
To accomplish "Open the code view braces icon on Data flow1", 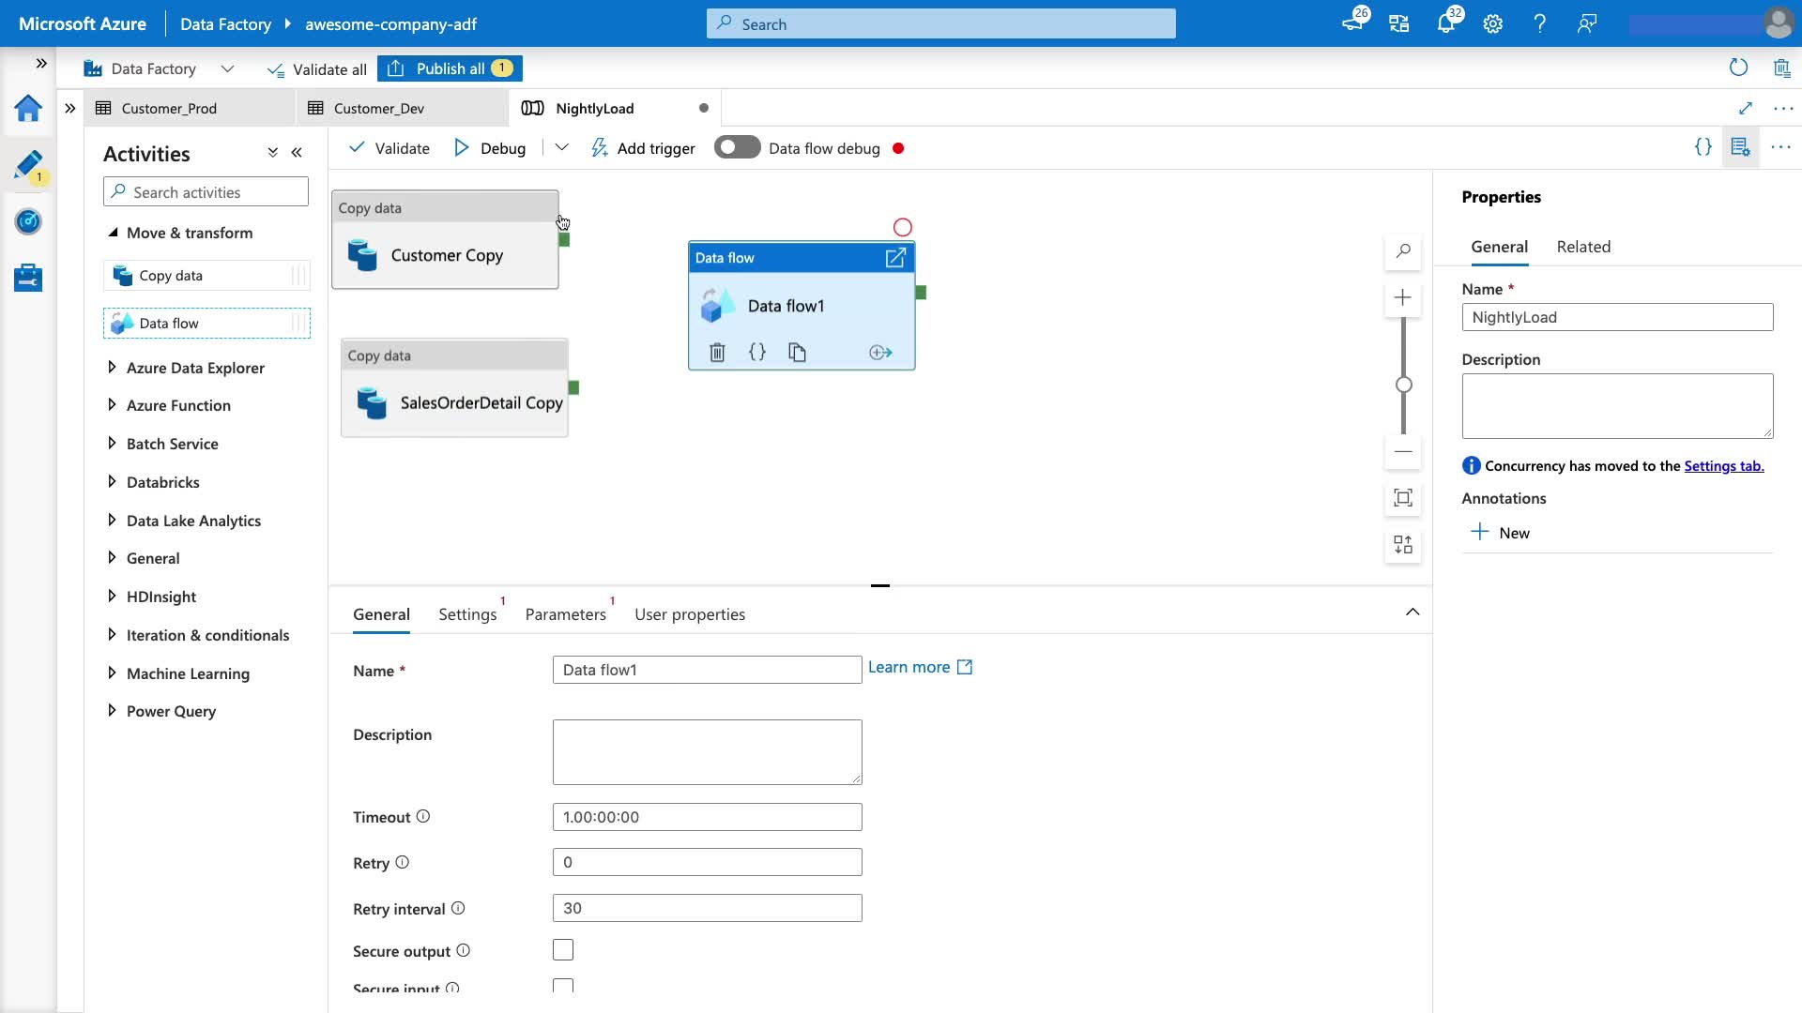I will click(757, 353).
